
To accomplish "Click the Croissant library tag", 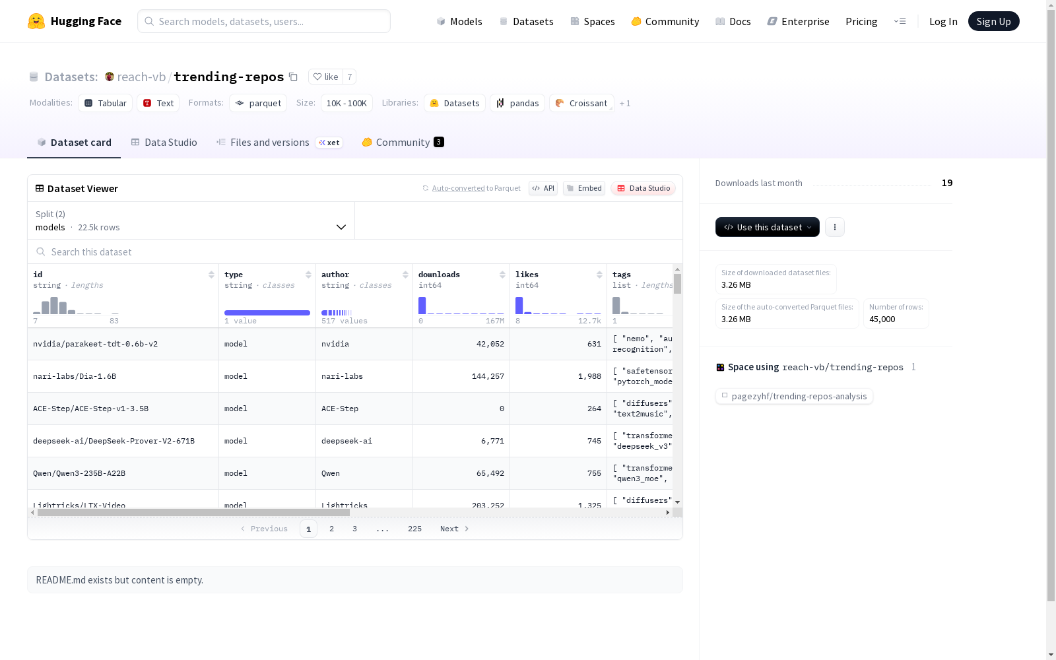I will pos(581,103).
